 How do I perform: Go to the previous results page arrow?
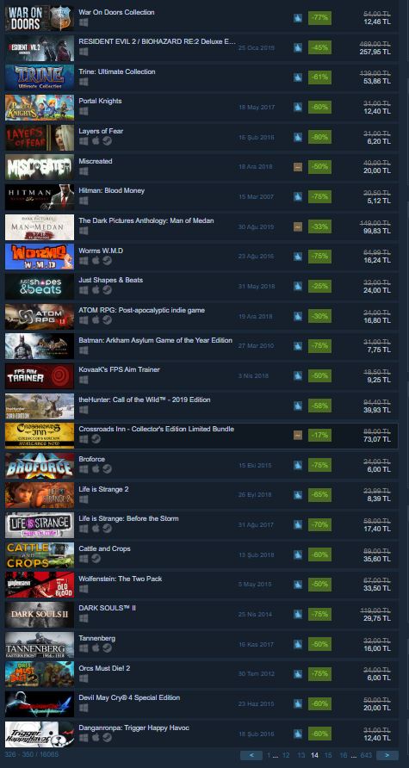click(251, 755)
